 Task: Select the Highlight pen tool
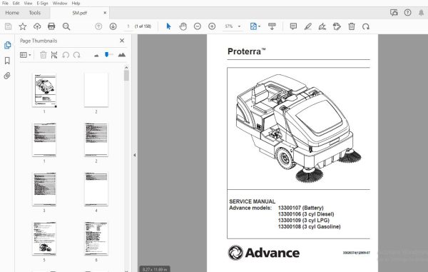point(308,26)
